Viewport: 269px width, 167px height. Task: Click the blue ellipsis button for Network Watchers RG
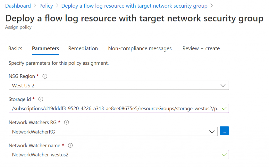[224, 131]
